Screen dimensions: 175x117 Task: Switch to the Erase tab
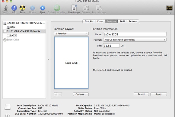tap(100, 21)
